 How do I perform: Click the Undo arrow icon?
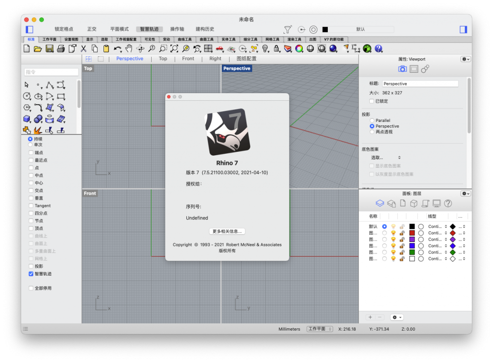[117, 49]
